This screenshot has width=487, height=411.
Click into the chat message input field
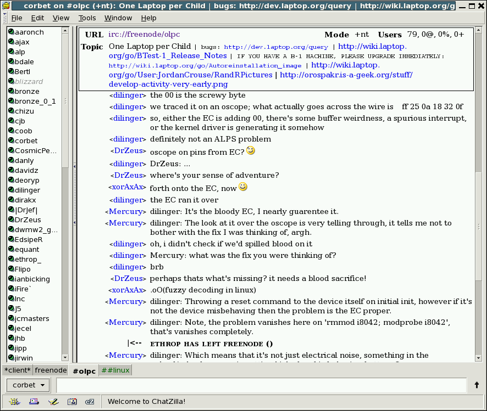[261, 385]
